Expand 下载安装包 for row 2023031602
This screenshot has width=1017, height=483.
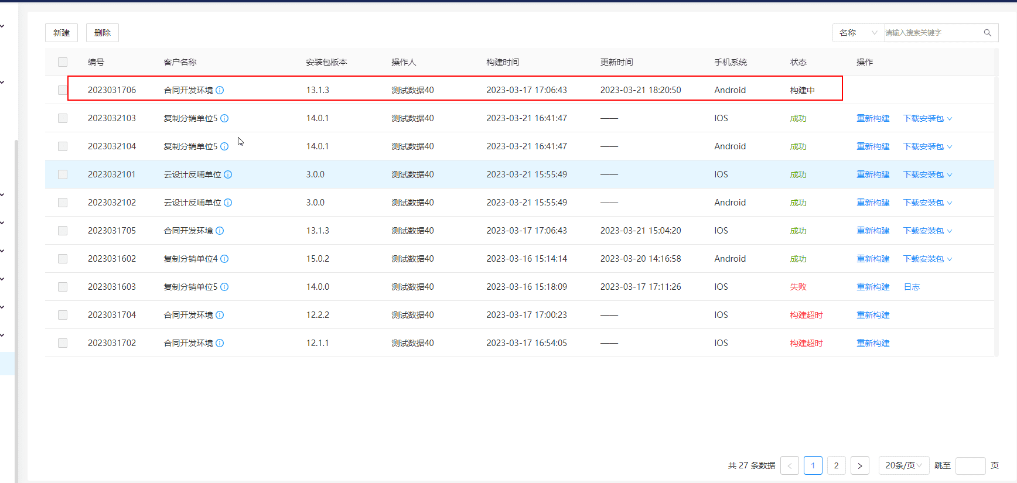927,259
